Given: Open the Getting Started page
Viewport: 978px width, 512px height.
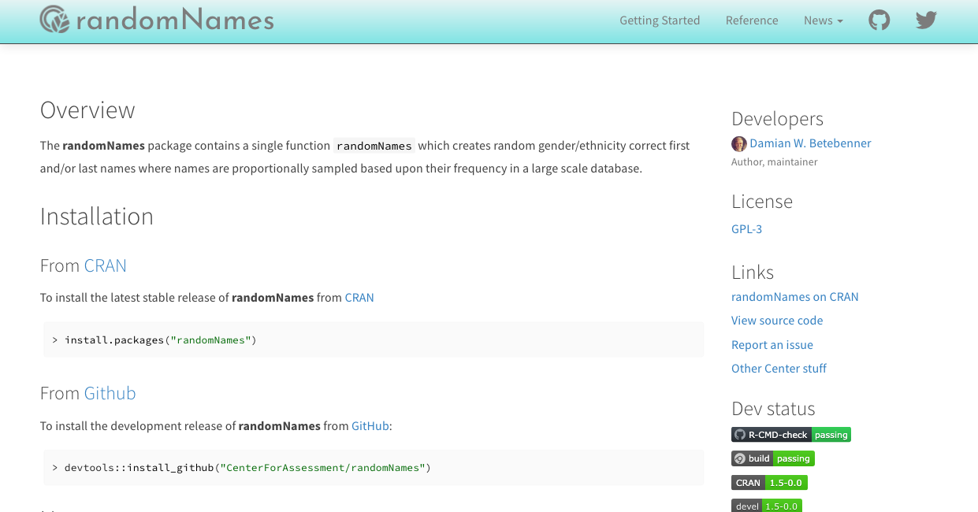Looking at the screenshot, I should pyautogui.click(x=660, y=20).
